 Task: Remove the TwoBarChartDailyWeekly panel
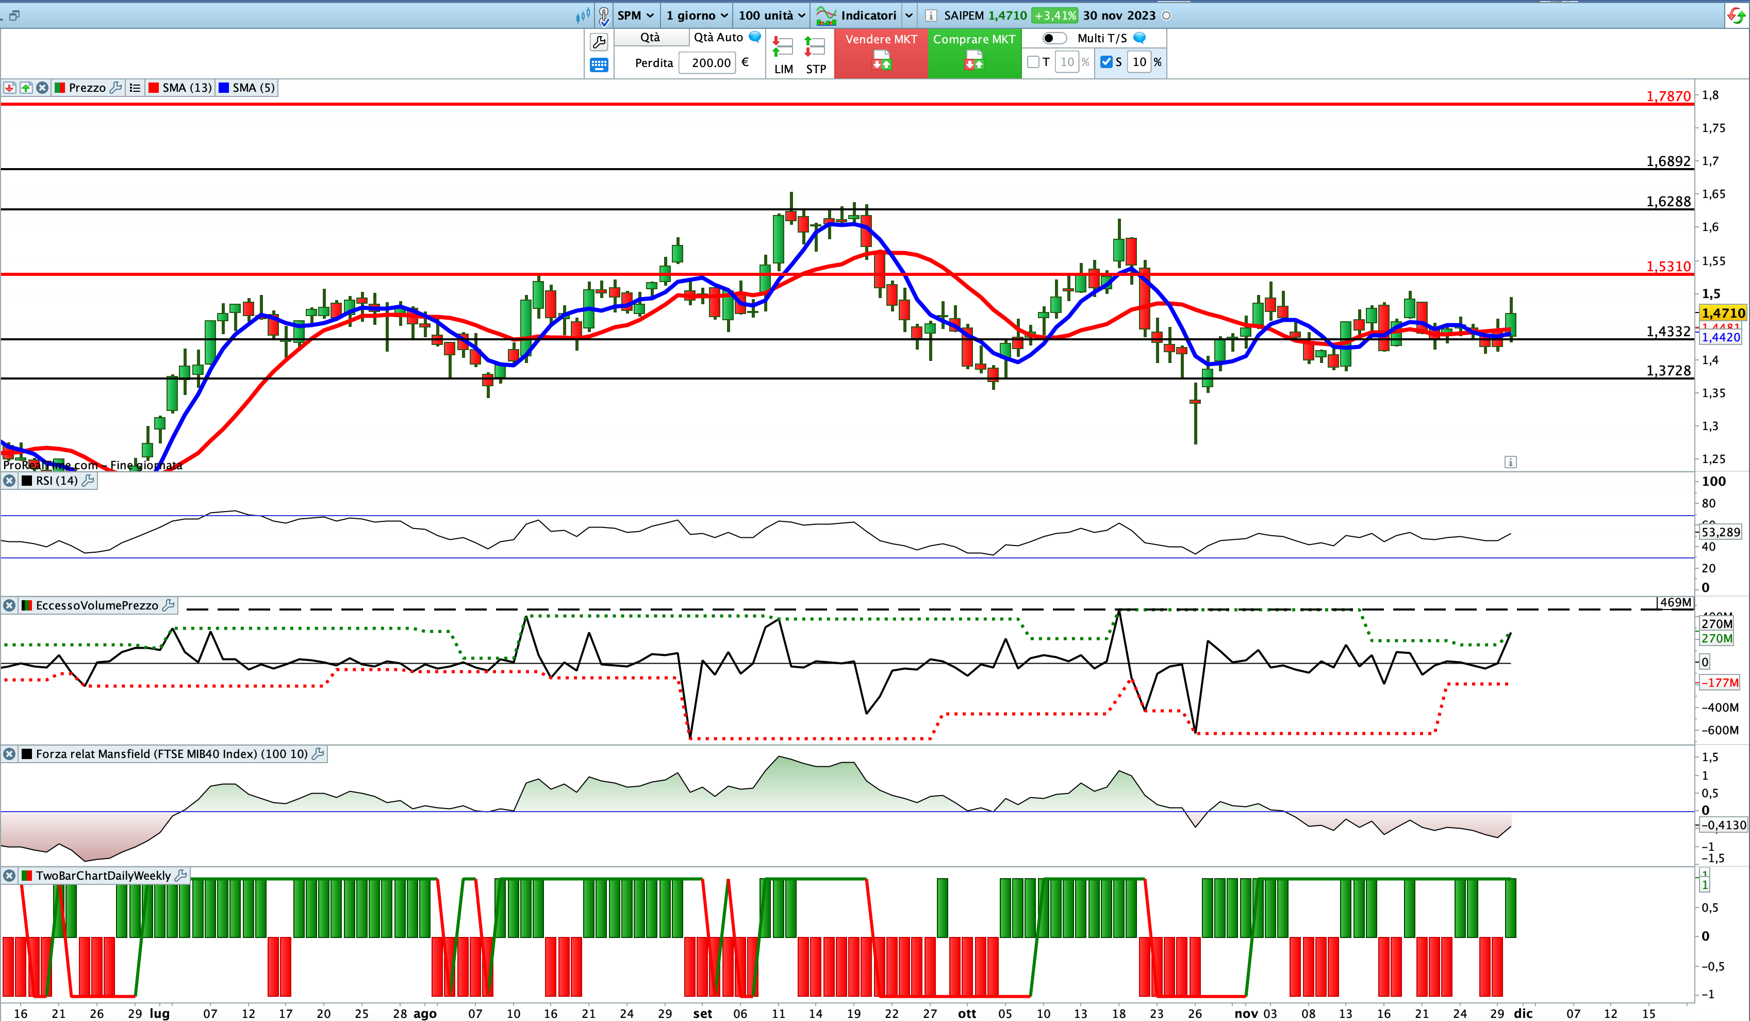10,876
